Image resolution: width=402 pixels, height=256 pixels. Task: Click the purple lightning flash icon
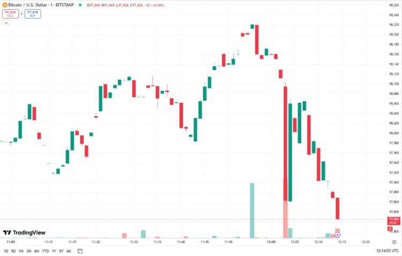pos(337,235)
